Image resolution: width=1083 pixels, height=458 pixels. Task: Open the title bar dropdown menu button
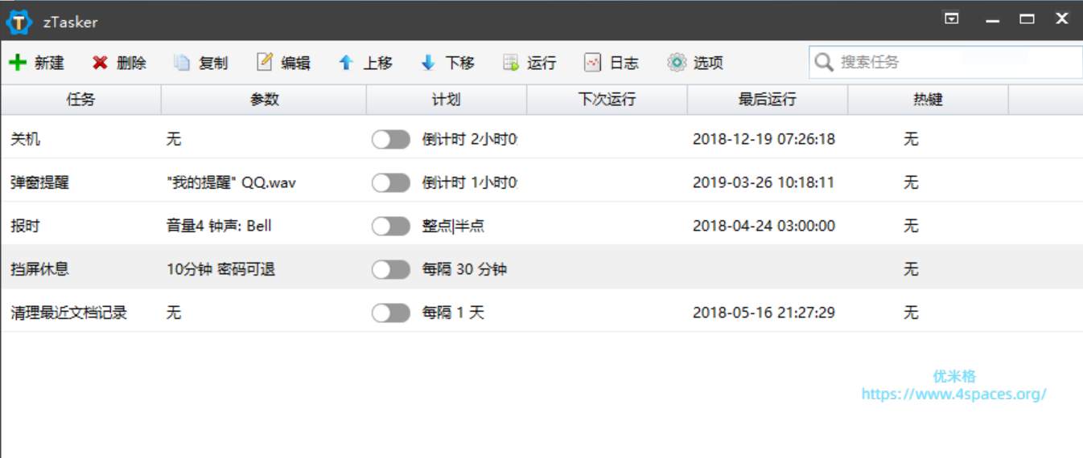click(x=952, y=19)
